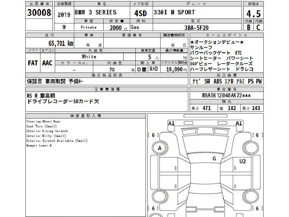The width and height of the screenshot is (289, 217).
Task: Select the Seat Torn (Small) remark
Action: 42,126
